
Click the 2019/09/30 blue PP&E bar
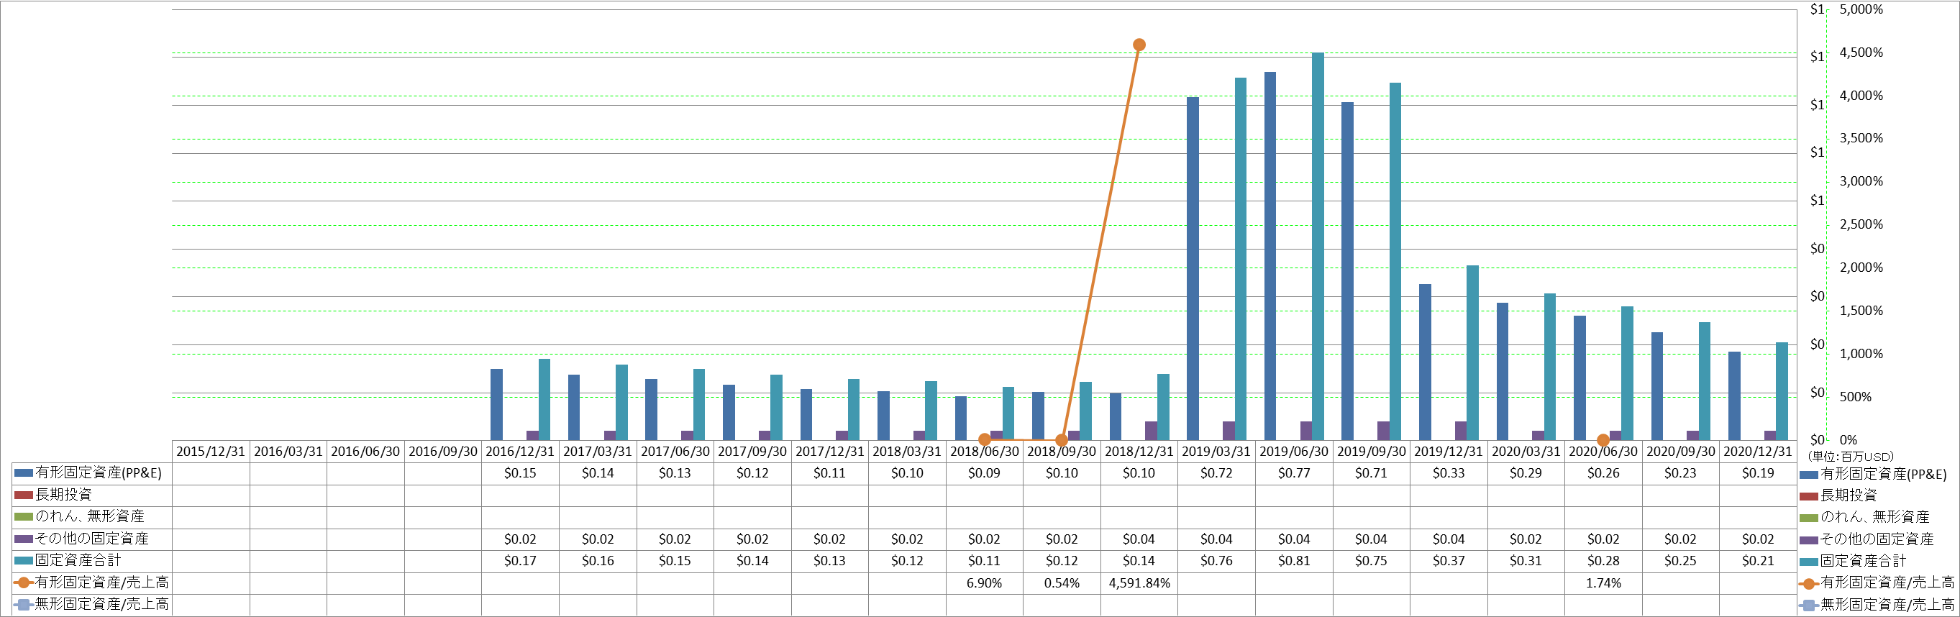tap(1347, 272)
